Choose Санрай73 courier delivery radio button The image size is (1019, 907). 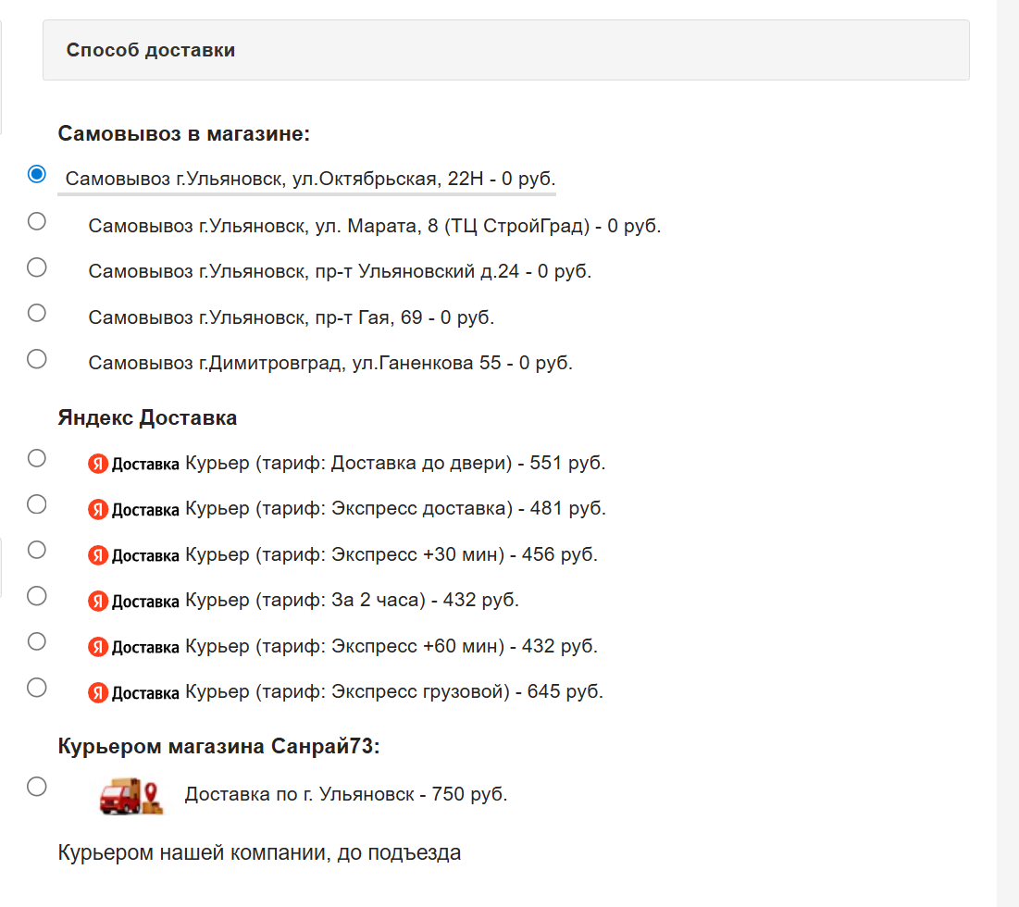click(37, 787)
